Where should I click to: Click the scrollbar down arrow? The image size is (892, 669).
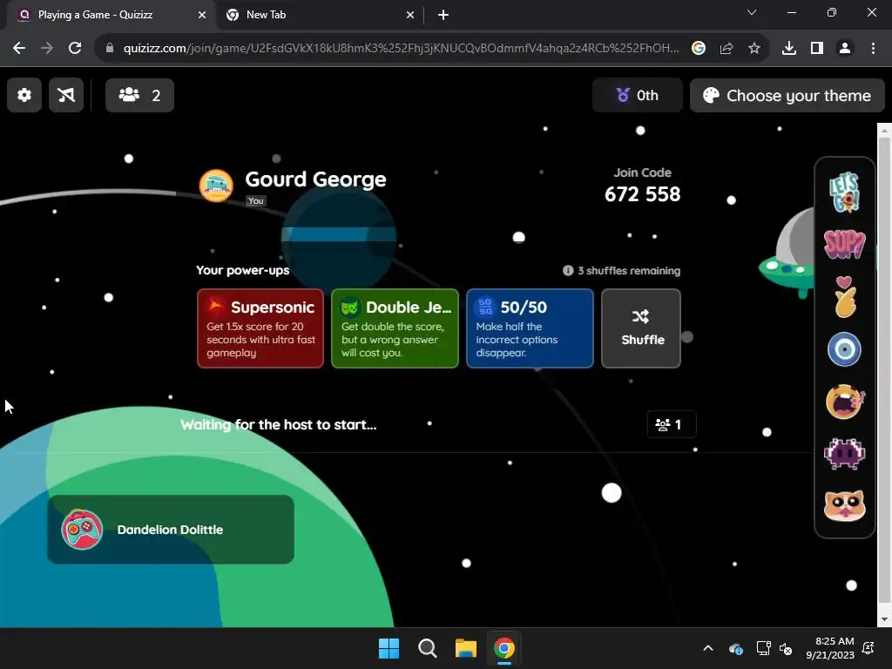click(884, 619)
